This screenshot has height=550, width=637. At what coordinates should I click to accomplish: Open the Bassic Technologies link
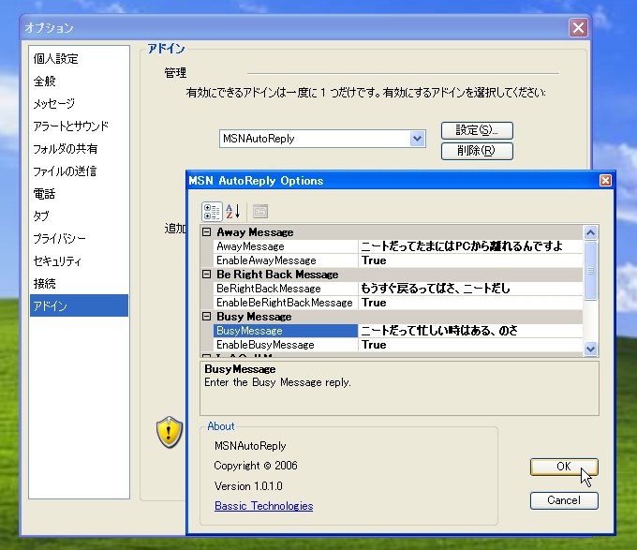click(x=263, y=506)
